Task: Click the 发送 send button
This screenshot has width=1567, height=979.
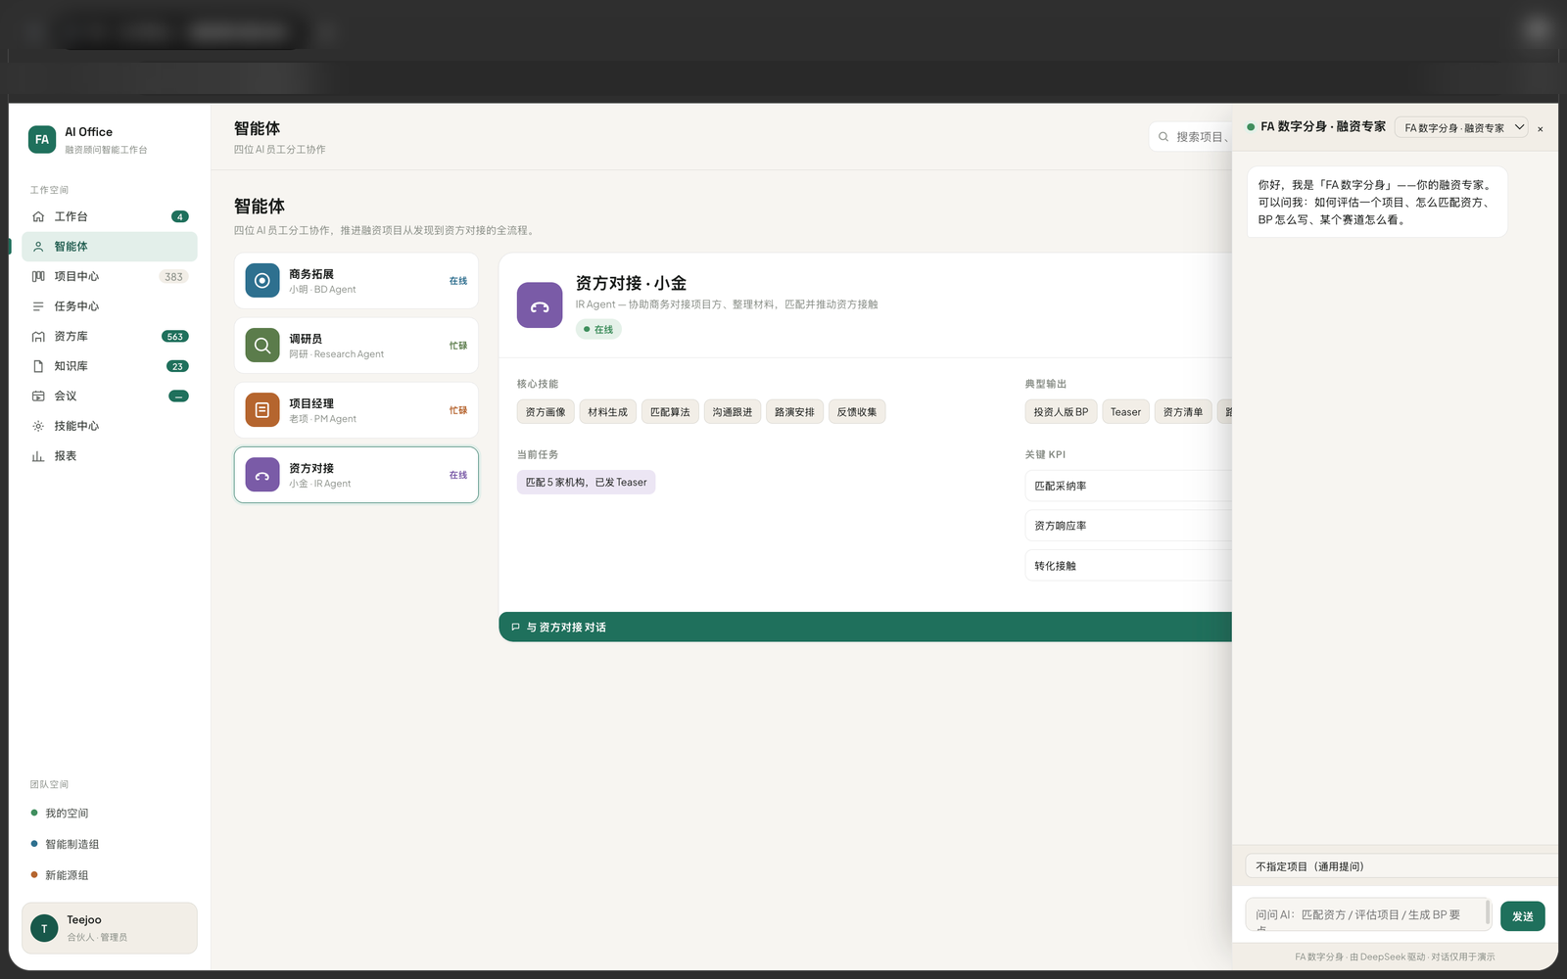Action: (x=1523, y=916)
